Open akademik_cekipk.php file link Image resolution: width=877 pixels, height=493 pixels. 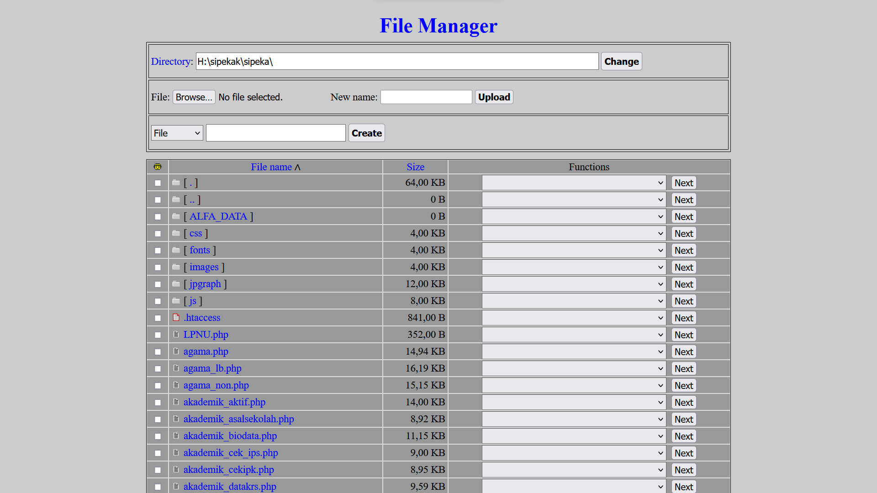pyautogui.click(x=228, y=470)
